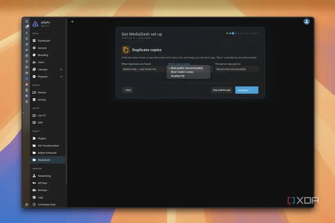
Task: Open the Bitwarden shield web panel
Action: pos(27,96)
